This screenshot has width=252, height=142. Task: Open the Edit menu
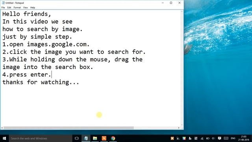coord(9,7)
